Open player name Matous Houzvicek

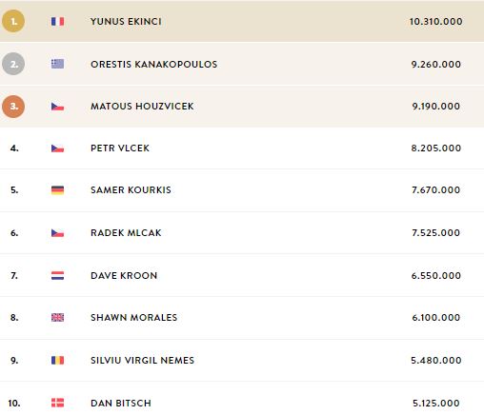[142, 107]
